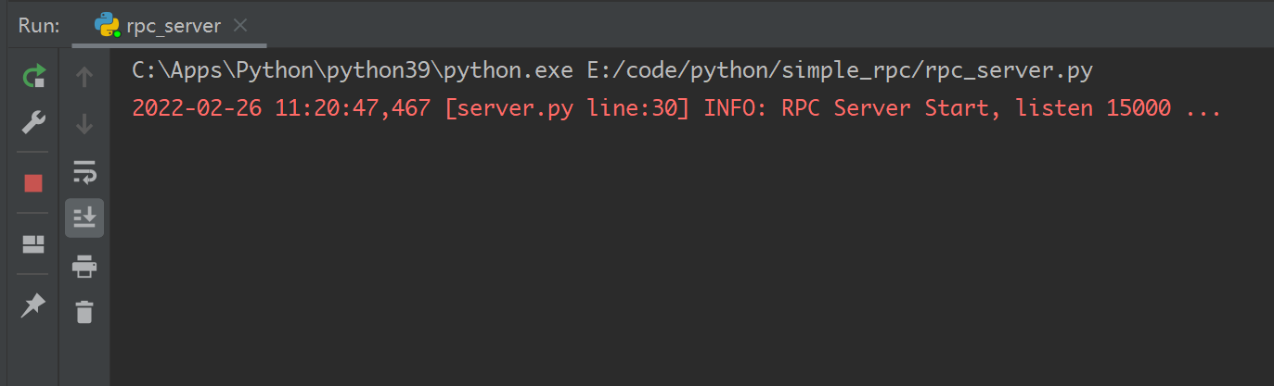Stop the running process with red square
The image size is (1274, 386).
click(33, 183)
